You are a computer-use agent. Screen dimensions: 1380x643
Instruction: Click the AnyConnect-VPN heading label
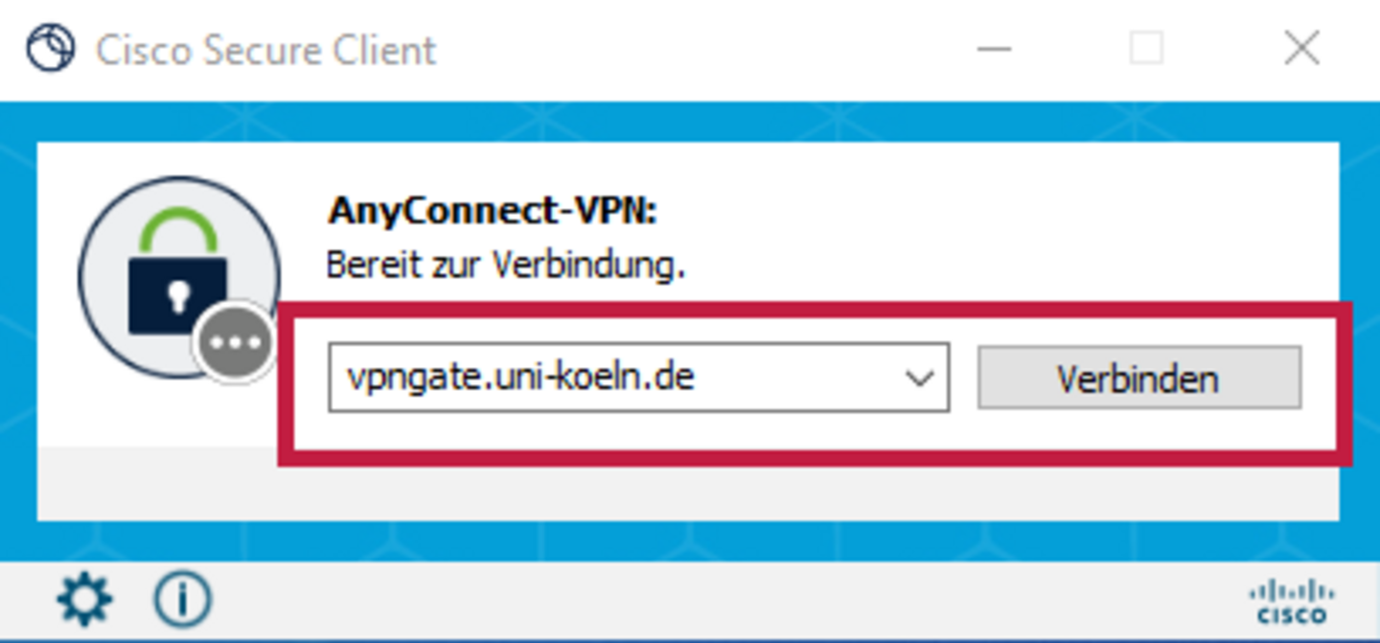[493, 211]
